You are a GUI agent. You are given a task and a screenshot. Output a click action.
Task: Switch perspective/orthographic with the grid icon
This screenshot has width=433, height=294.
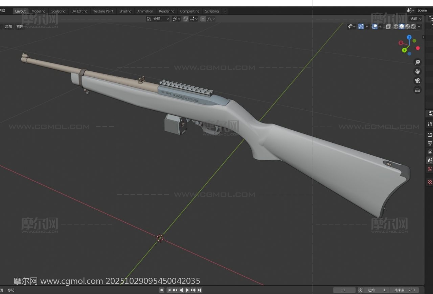[417, 90]
